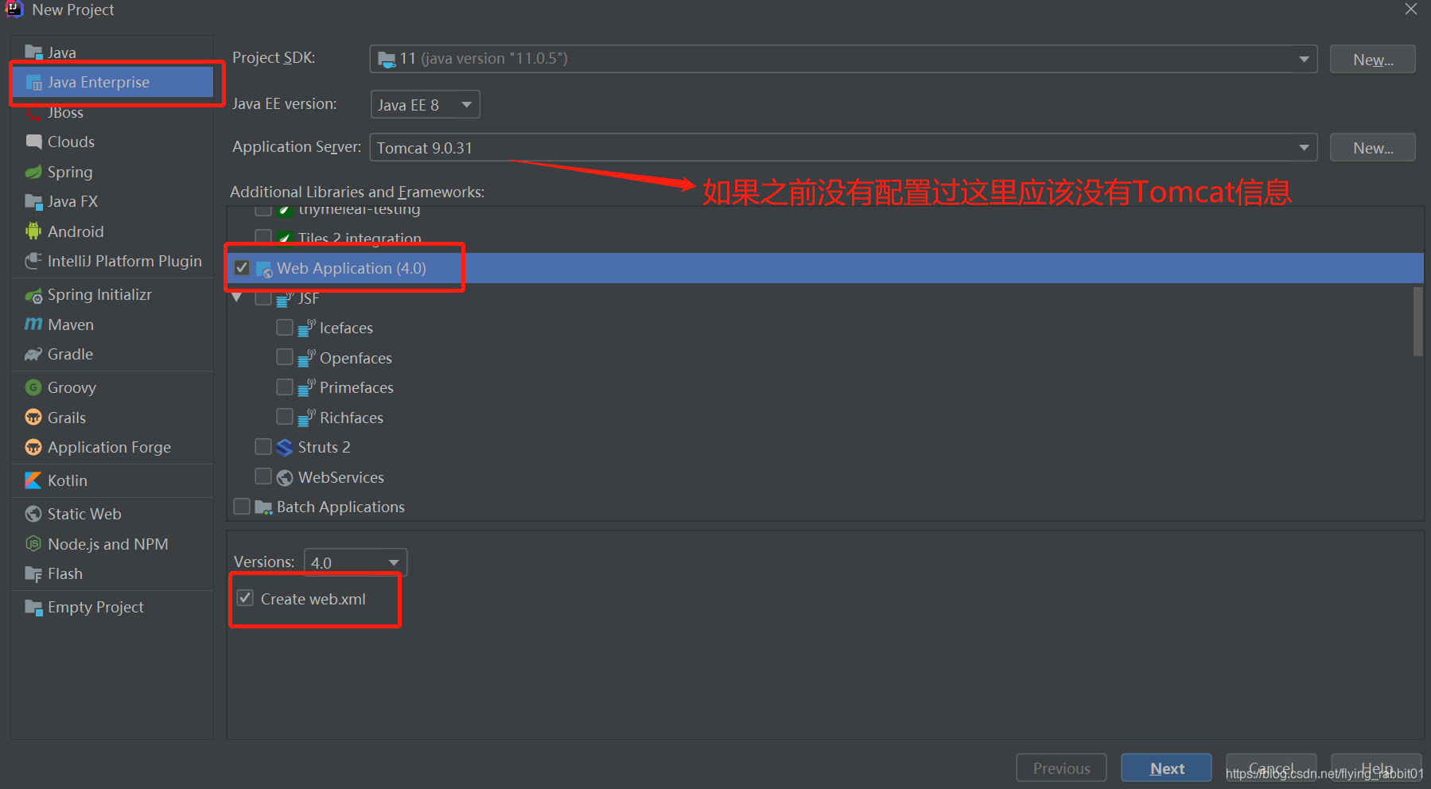Toggle the Create web.xml checkbox

(246, 598)
